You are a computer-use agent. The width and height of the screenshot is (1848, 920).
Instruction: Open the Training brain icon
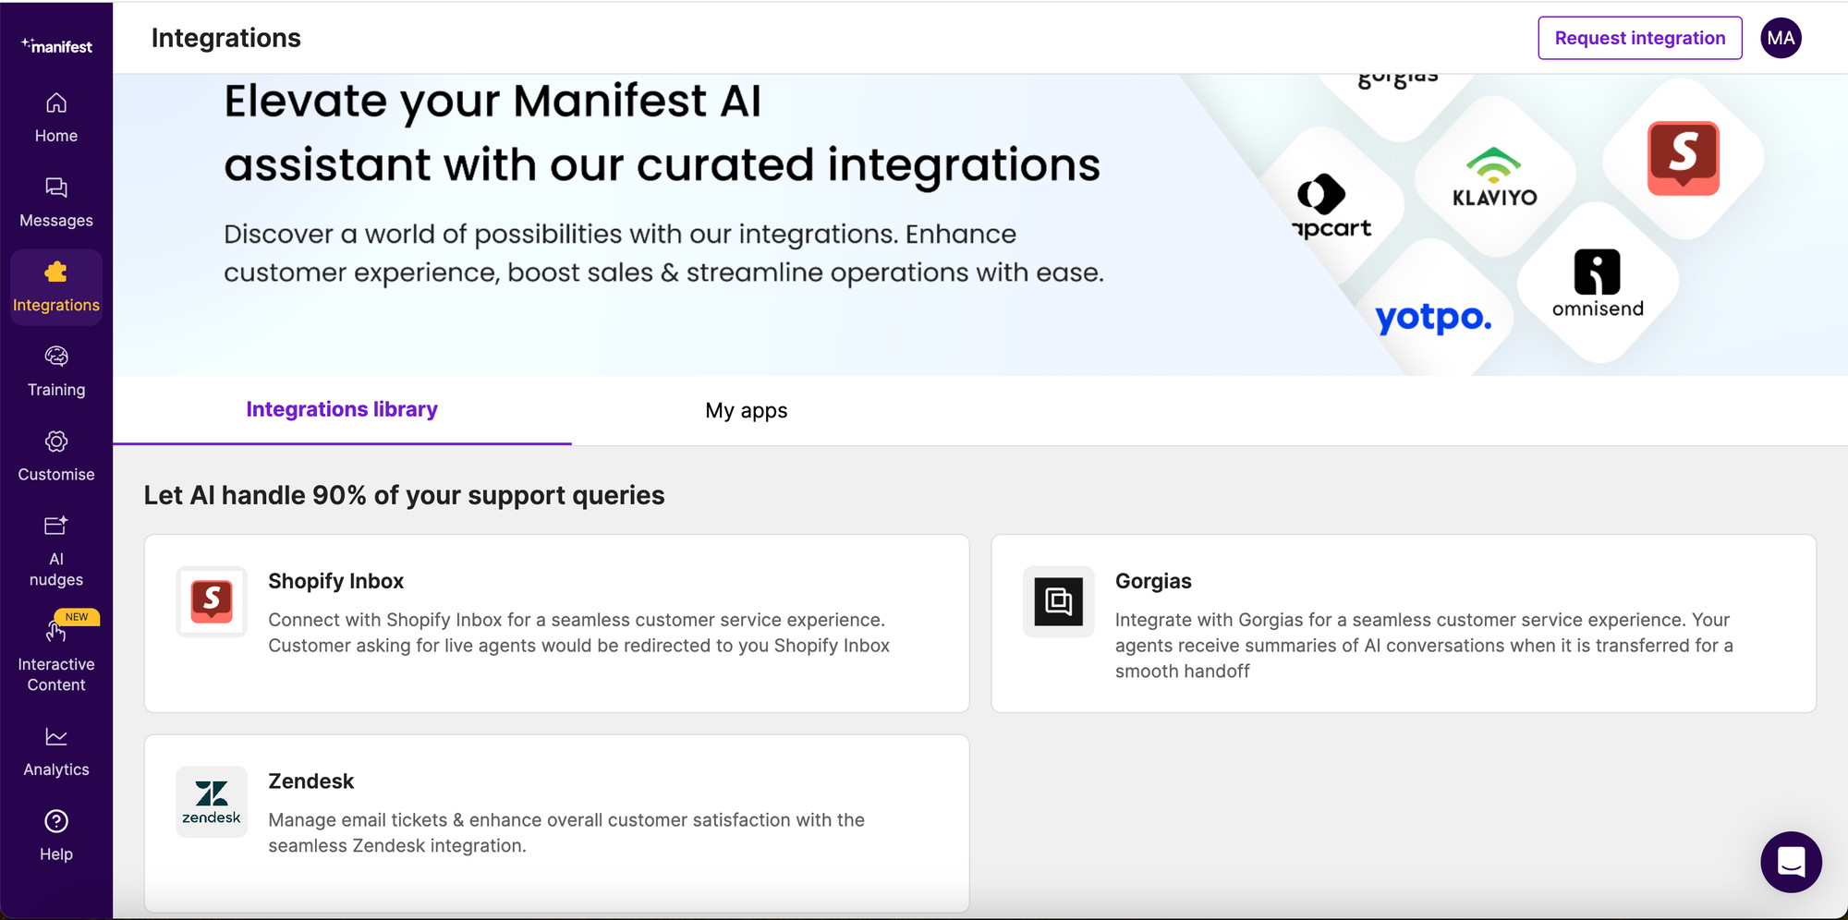click(55, 357)
